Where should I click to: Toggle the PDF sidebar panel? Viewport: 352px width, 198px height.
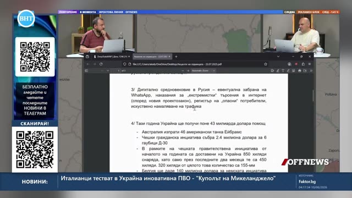click(86, 71)
